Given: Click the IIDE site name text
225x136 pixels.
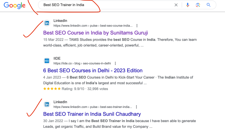Looking at the screenshot, I should point(57,58).
